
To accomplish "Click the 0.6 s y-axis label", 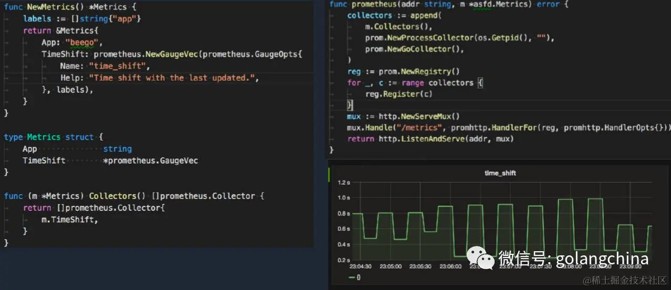I will [x=344, y=229].
